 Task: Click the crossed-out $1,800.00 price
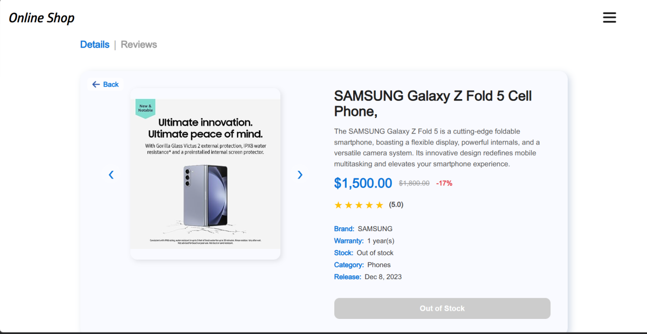coord(414,183)
